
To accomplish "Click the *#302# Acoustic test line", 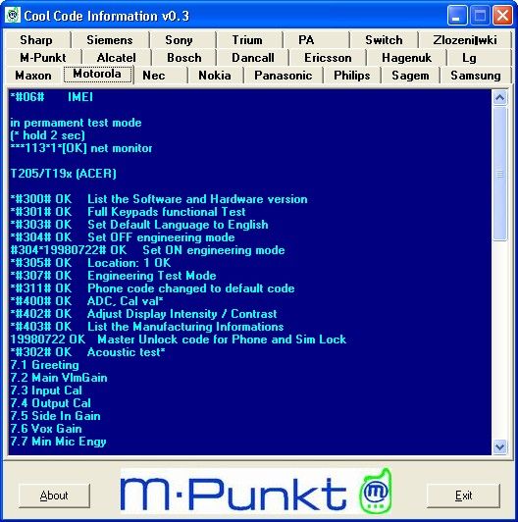I will pyautogui.click(x=87, y=352).
